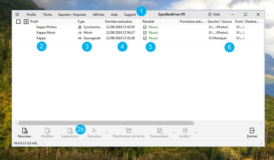
Task: Click the Synchronisation type icon for Kappa Photos
Action: click(80, 27)
